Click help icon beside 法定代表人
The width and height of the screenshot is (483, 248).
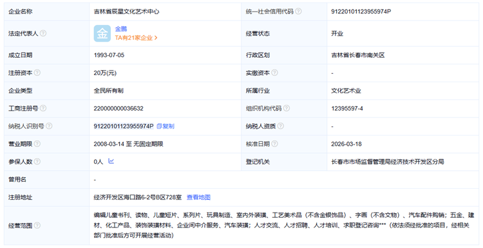[43, 33]
